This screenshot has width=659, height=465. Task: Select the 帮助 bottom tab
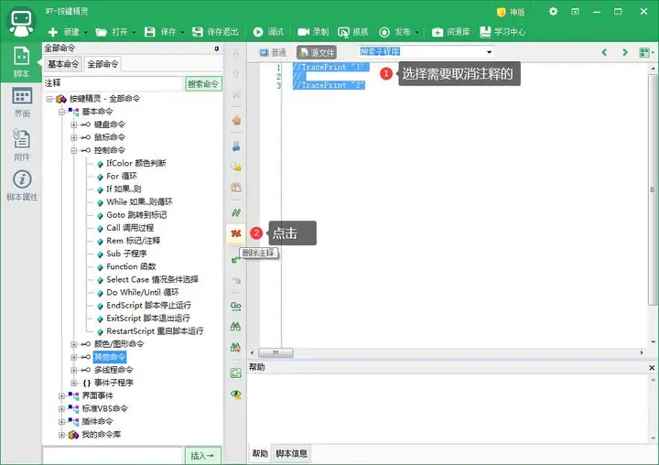coord(260,454)
